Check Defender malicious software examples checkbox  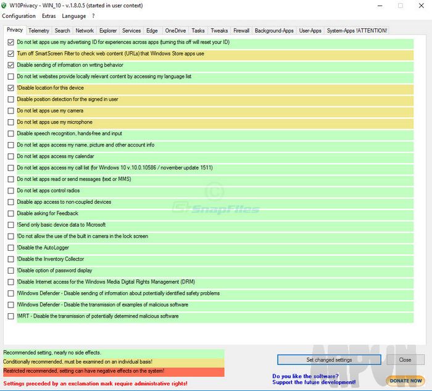pos(10,305)
